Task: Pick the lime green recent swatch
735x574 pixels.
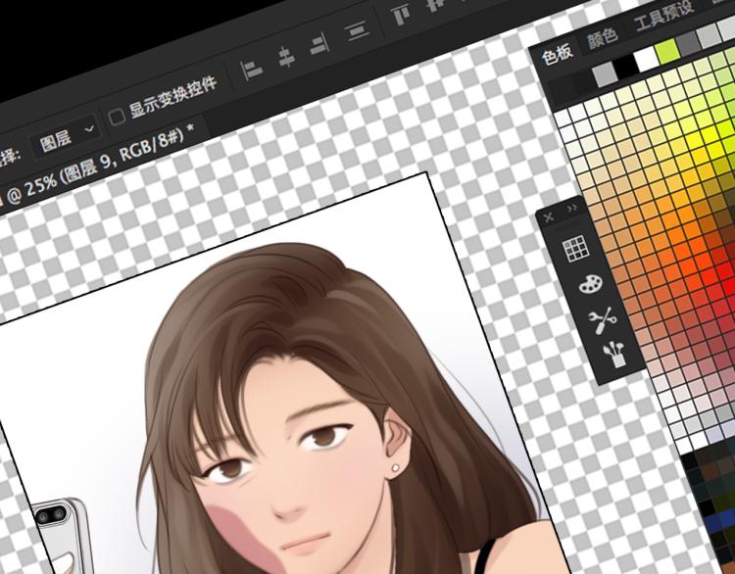Action: coord(669,51)
